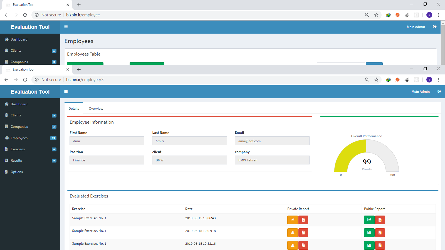
Task: Click the Evaluation Tool logo in the front window
Action: coord(30,92)
